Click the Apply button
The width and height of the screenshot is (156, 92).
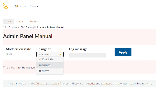[x=123, y=52]
